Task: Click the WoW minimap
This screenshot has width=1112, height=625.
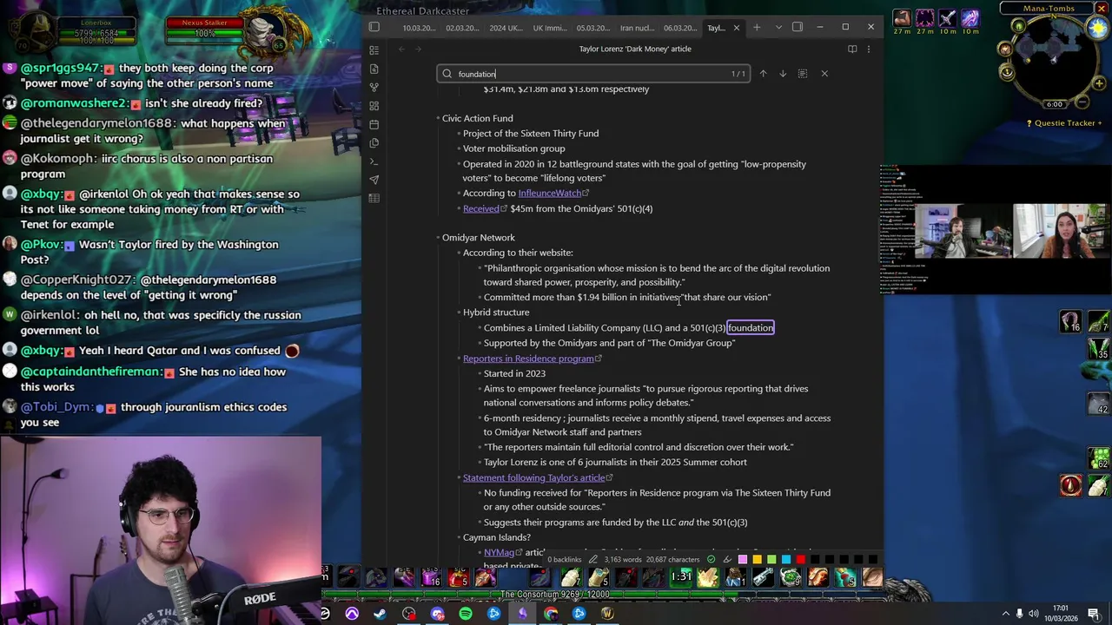Action: [x=1054, y=59]
